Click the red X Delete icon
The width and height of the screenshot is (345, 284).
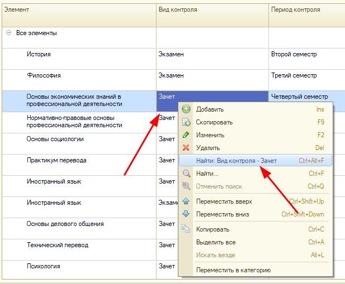tap(186, 148)
